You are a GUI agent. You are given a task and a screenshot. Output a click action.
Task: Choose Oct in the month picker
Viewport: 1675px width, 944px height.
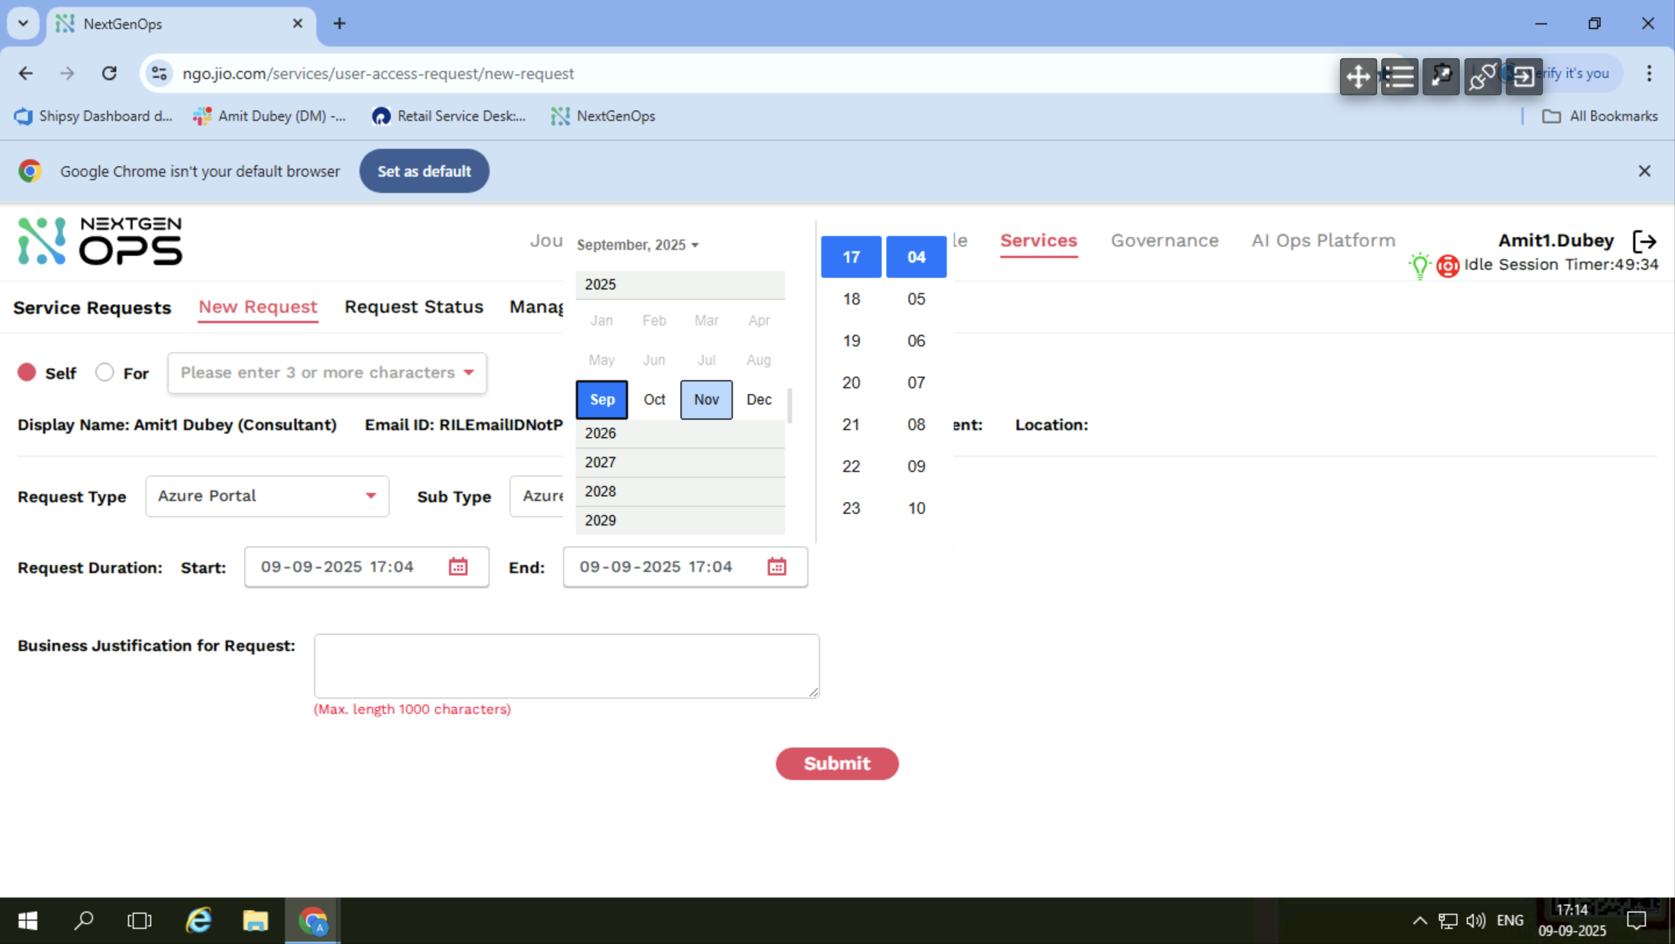pos(654,399)
